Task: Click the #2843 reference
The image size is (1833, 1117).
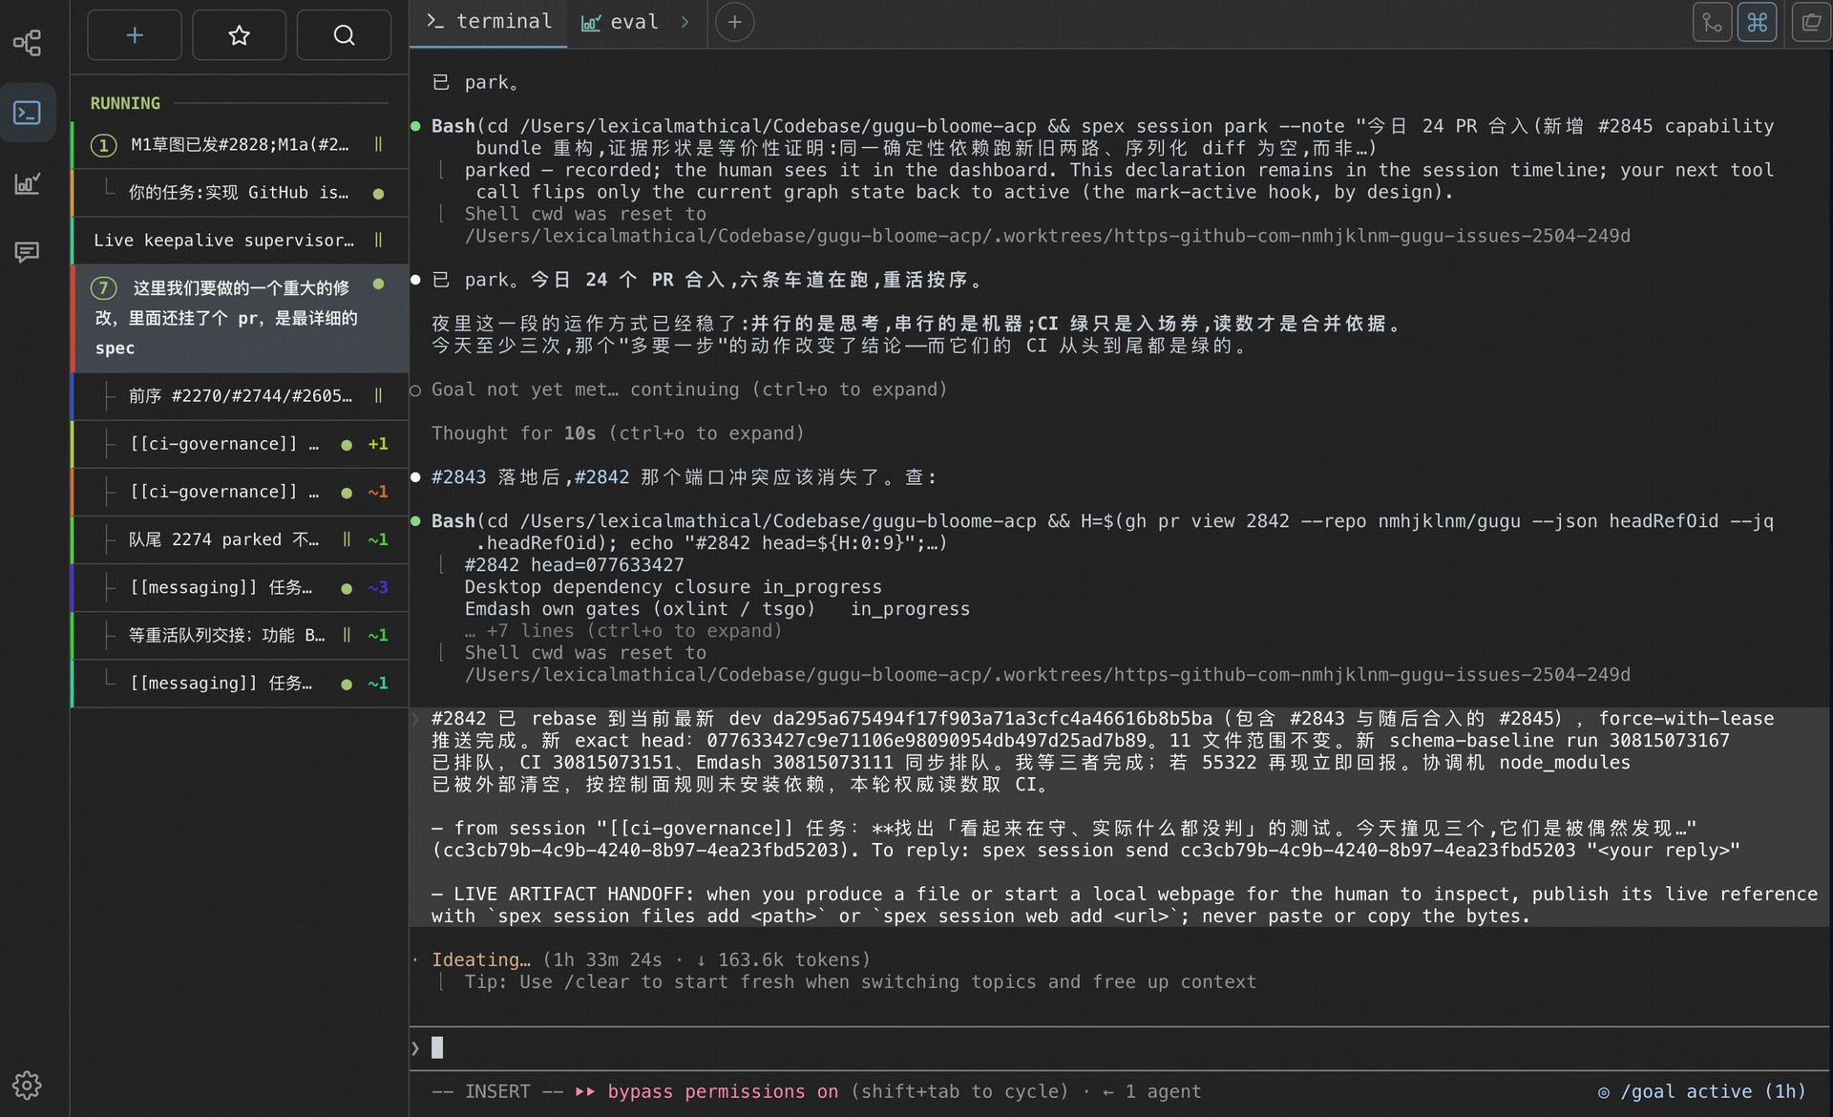Action: 458,477
